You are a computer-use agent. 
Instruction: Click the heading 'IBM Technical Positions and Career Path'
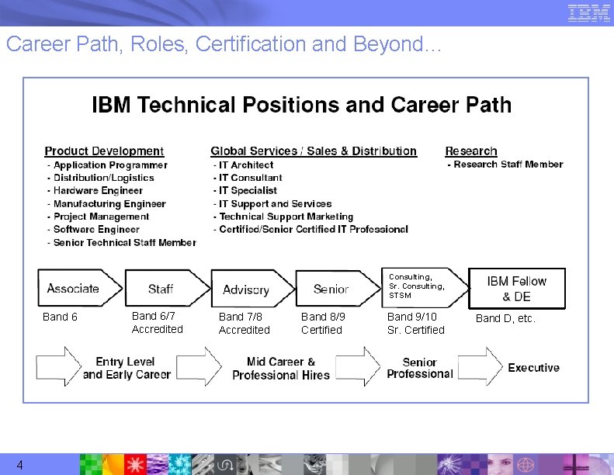[x=301, y=105]
